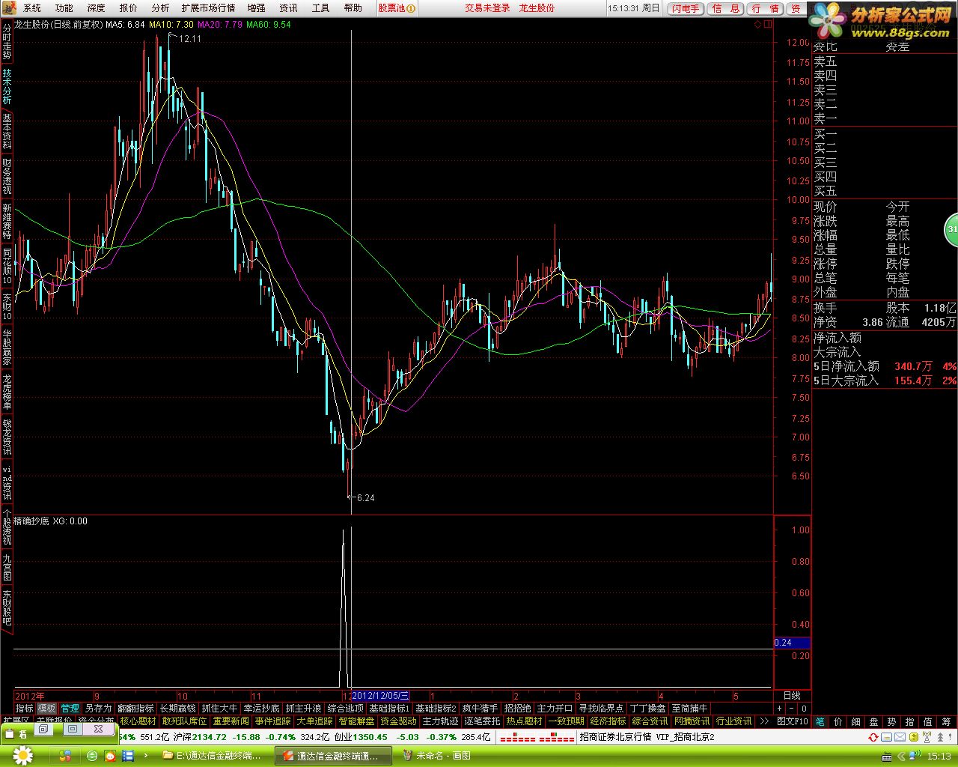Select the 价 tab in right panel
The image size is (958, 767).
coord(838,721)
